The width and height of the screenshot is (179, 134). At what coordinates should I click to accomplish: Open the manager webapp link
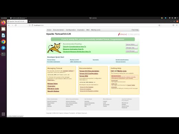68,71
